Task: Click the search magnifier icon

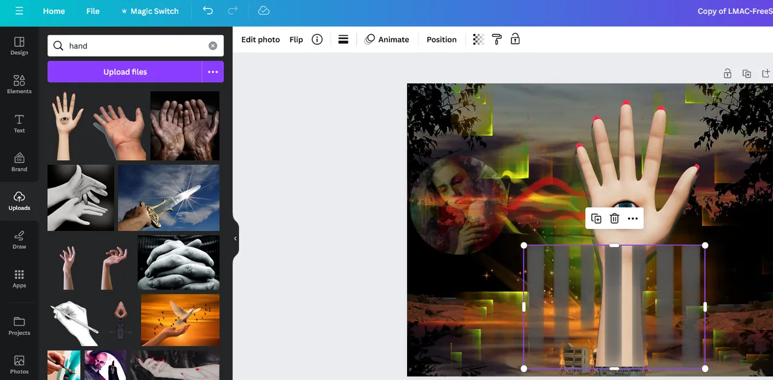Action: (x=58, y=46)
